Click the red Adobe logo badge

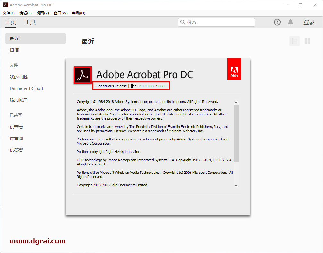[234, 69]
